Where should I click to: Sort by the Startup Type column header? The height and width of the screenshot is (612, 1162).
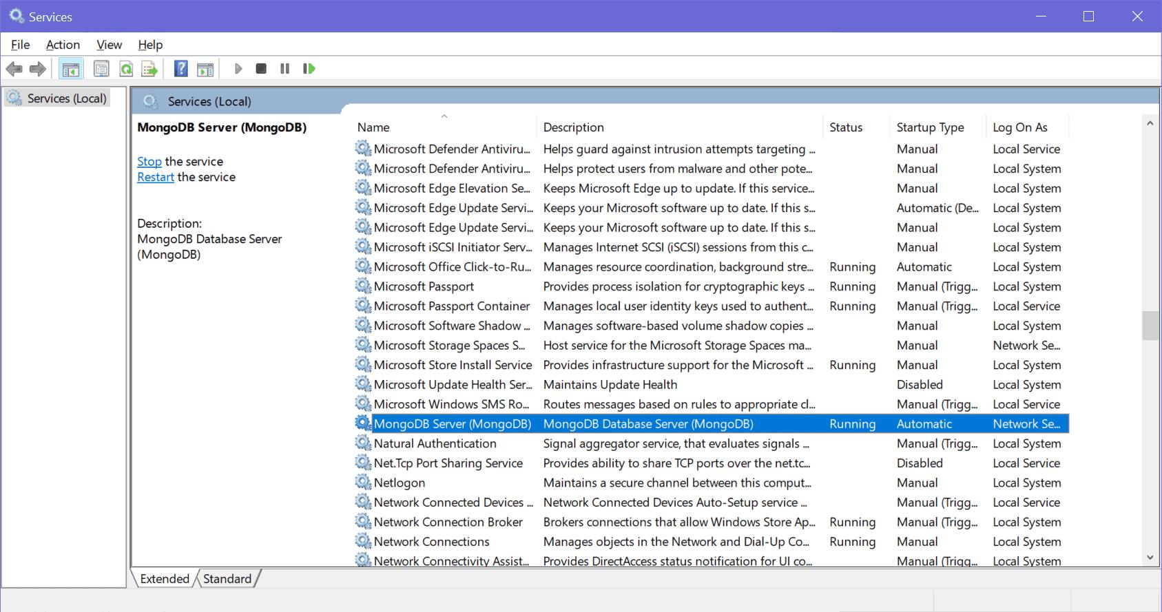[930, 127]
